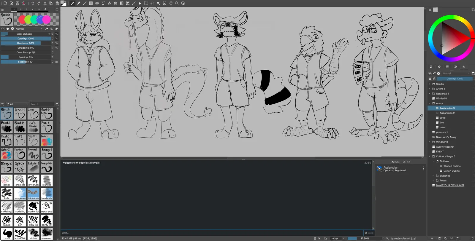Select the Ellipse shape tool

pos(97,3)
